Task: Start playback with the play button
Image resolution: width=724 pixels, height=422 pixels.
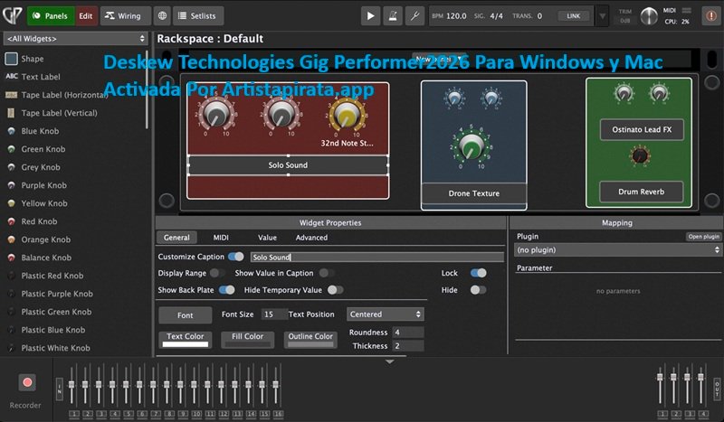Action: (370, 15)
